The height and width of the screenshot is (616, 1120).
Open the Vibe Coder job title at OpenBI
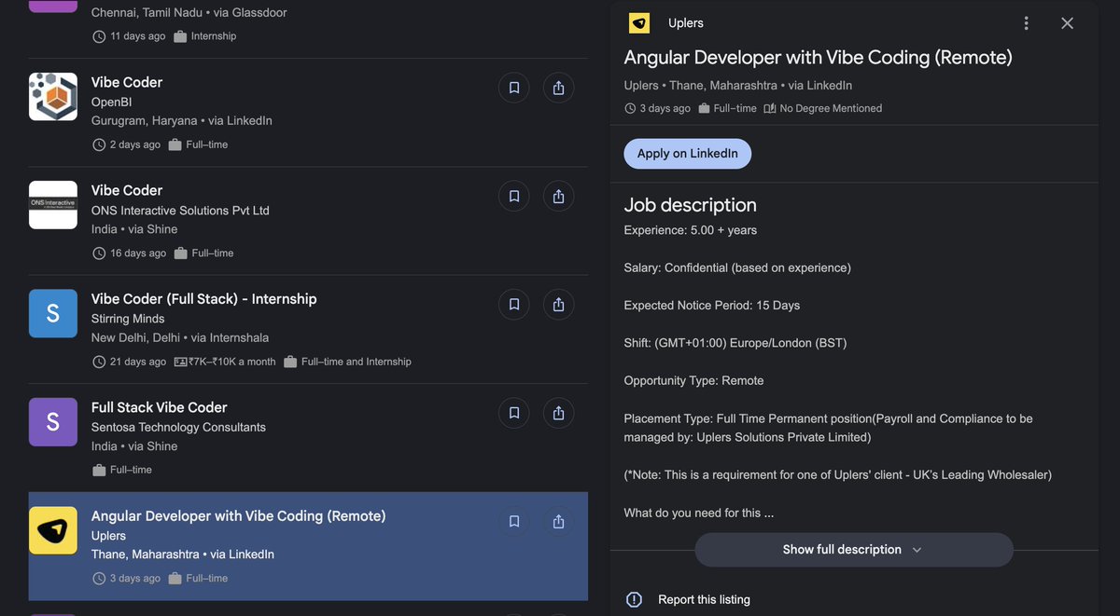(x=126, y=81)
